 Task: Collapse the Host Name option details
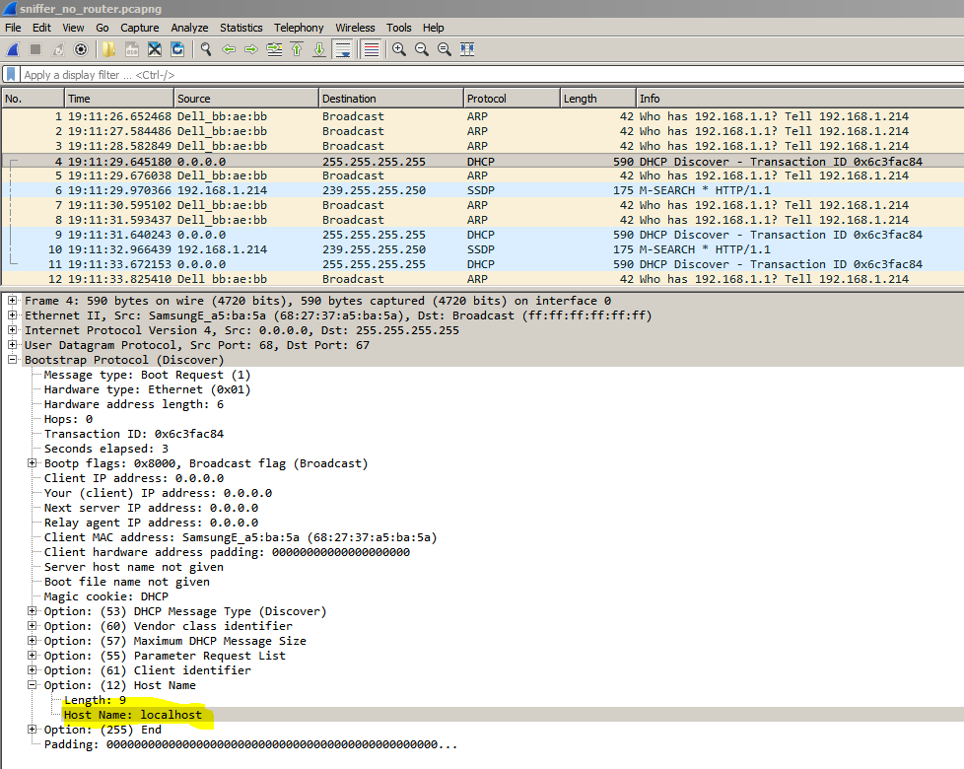click(33, 684)
